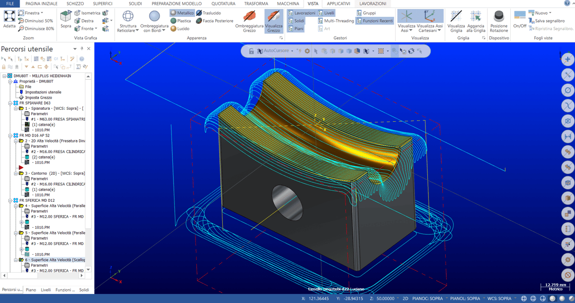This screenshot has height=303, width=575.
Task: Toggle the Solidi manager panel
Action: (x=296, y=21)
